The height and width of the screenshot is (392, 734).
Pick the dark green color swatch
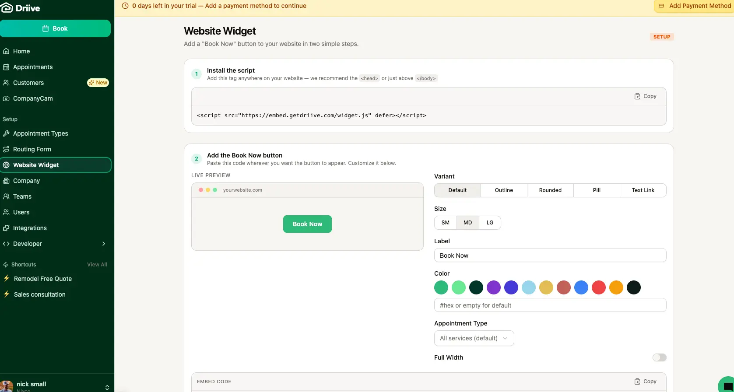coord(476,287)
